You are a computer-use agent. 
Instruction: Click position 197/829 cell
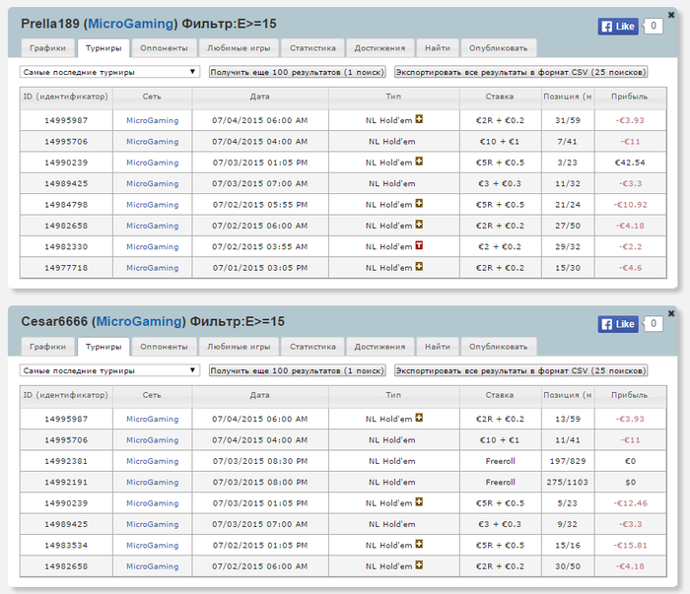pyautogui.click(x=568, y=461)
